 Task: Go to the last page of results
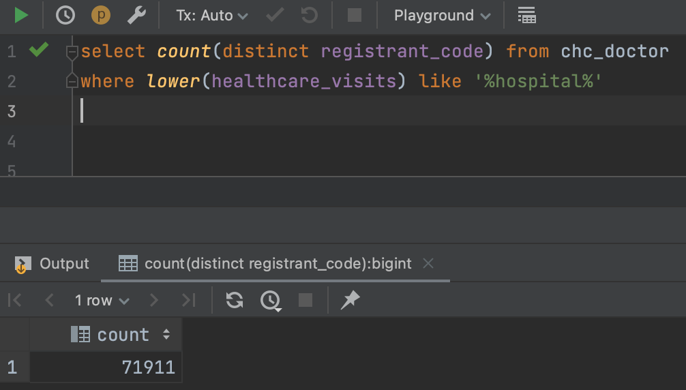click(189, 301)
